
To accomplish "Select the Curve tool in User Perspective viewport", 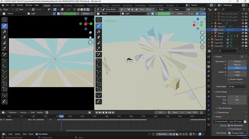I will [x=99, y=78].
